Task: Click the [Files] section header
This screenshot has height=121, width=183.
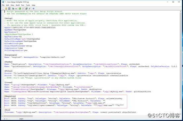Action: pyautogui.click(x=8, y=71)
